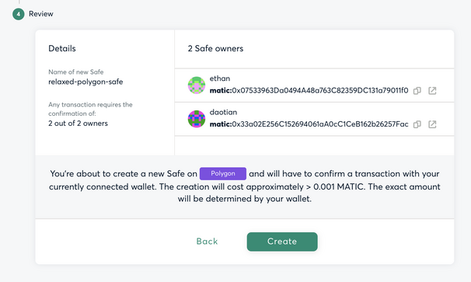The image size is (471, 282).
Task: Click the owner name daotian
Action: click(223, 112)
